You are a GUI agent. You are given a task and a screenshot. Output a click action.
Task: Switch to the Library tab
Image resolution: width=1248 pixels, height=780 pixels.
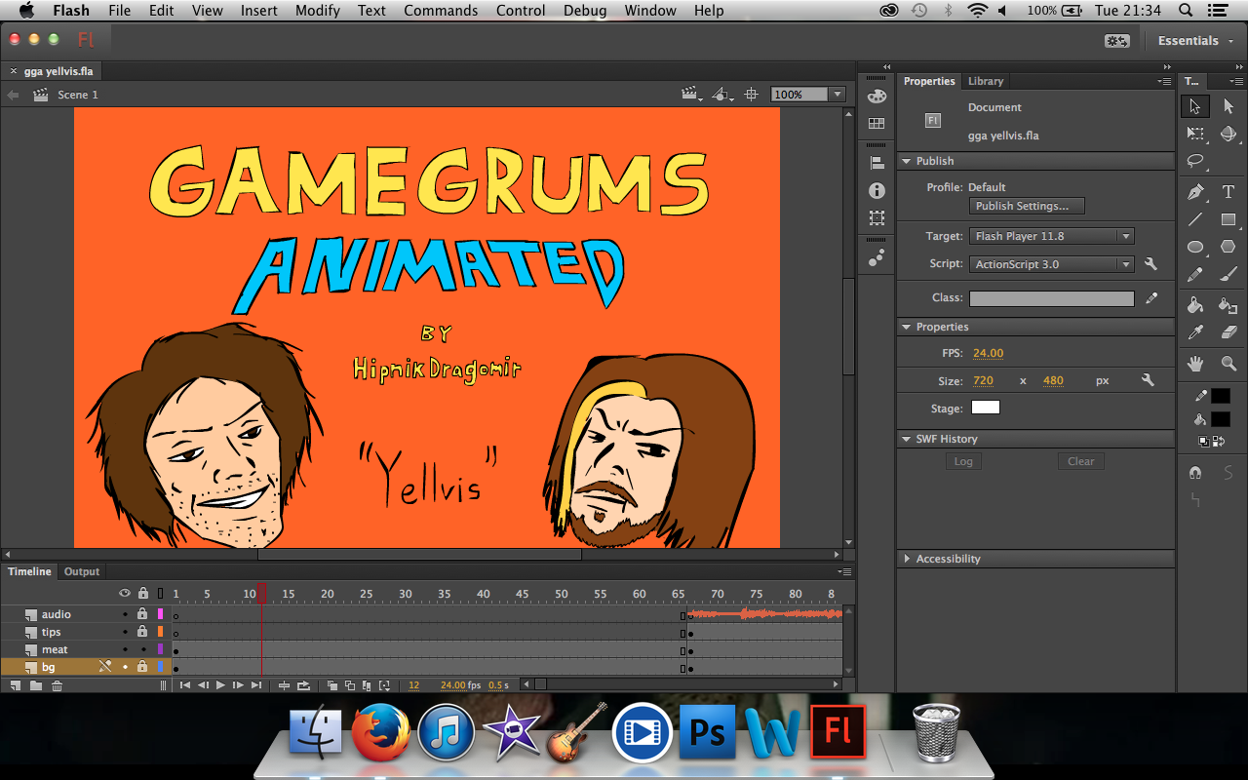click(986, 81)
